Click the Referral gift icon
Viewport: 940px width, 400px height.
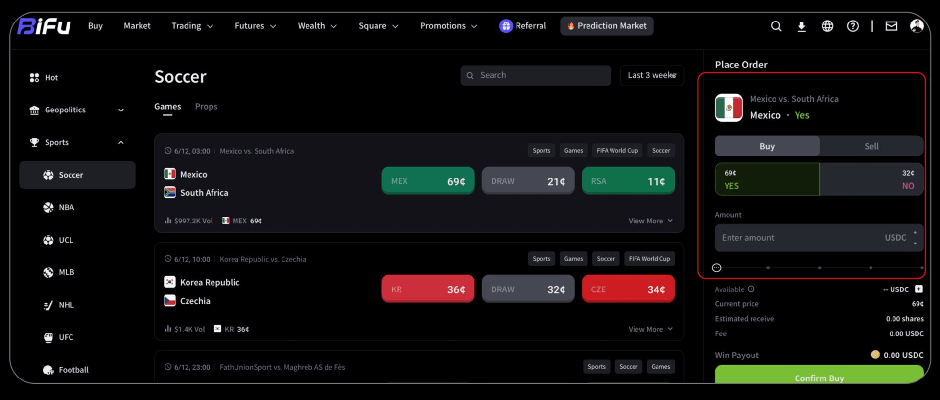(x=506, y=26)
